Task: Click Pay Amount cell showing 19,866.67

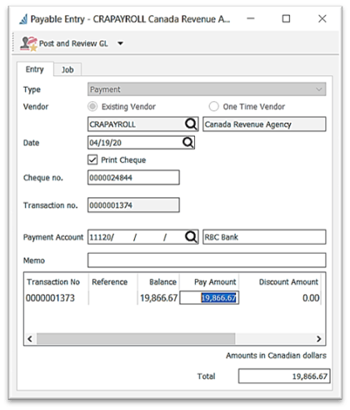Action: 209,298
